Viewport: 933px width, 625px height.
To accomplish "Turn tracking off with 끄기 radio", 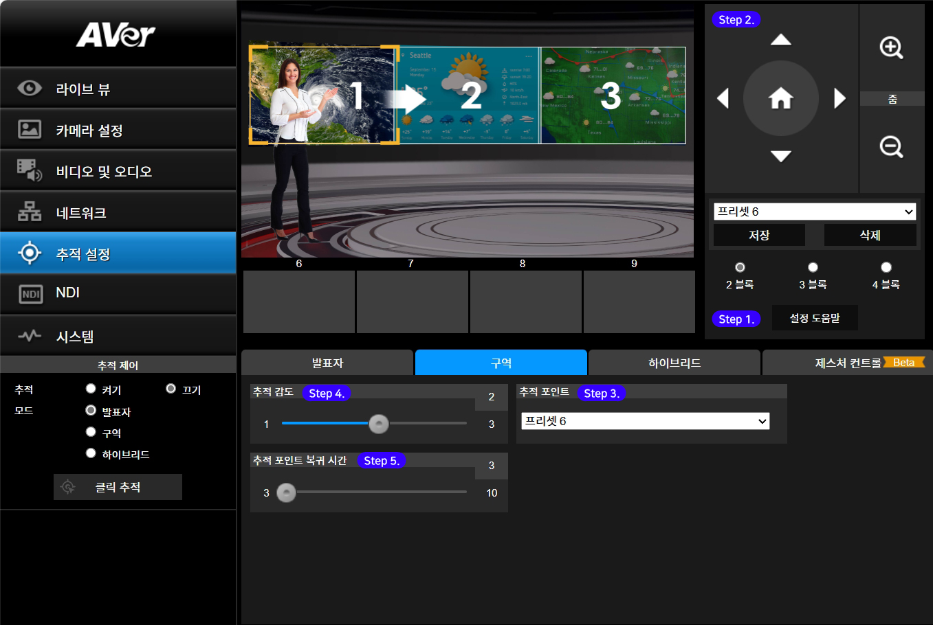I will [171, 389].
